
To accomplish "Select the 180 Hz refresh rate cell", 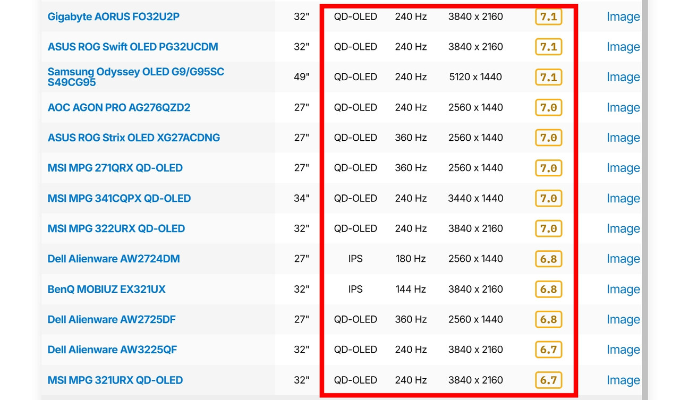I will (x=411, y=259).
